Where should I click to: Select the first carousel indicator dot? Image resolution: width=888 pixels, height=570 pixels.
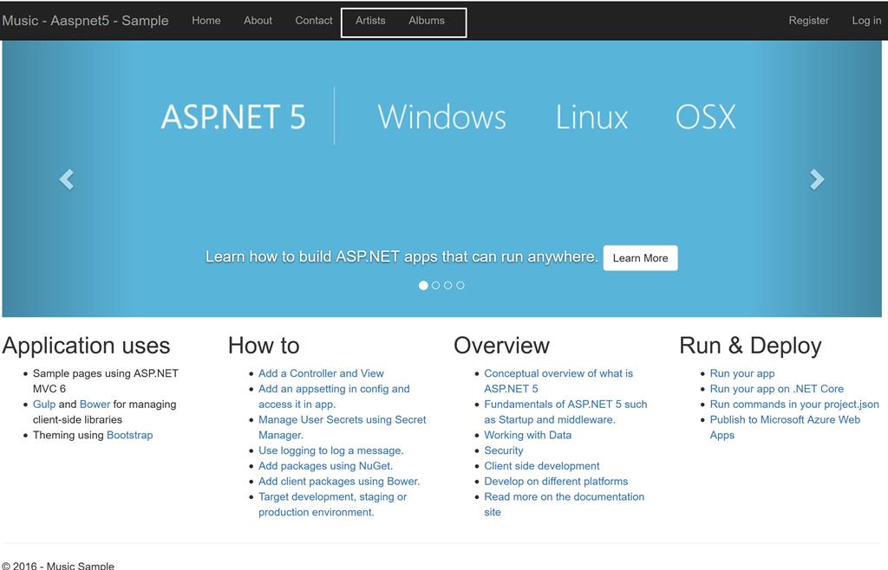coord(423,286)
